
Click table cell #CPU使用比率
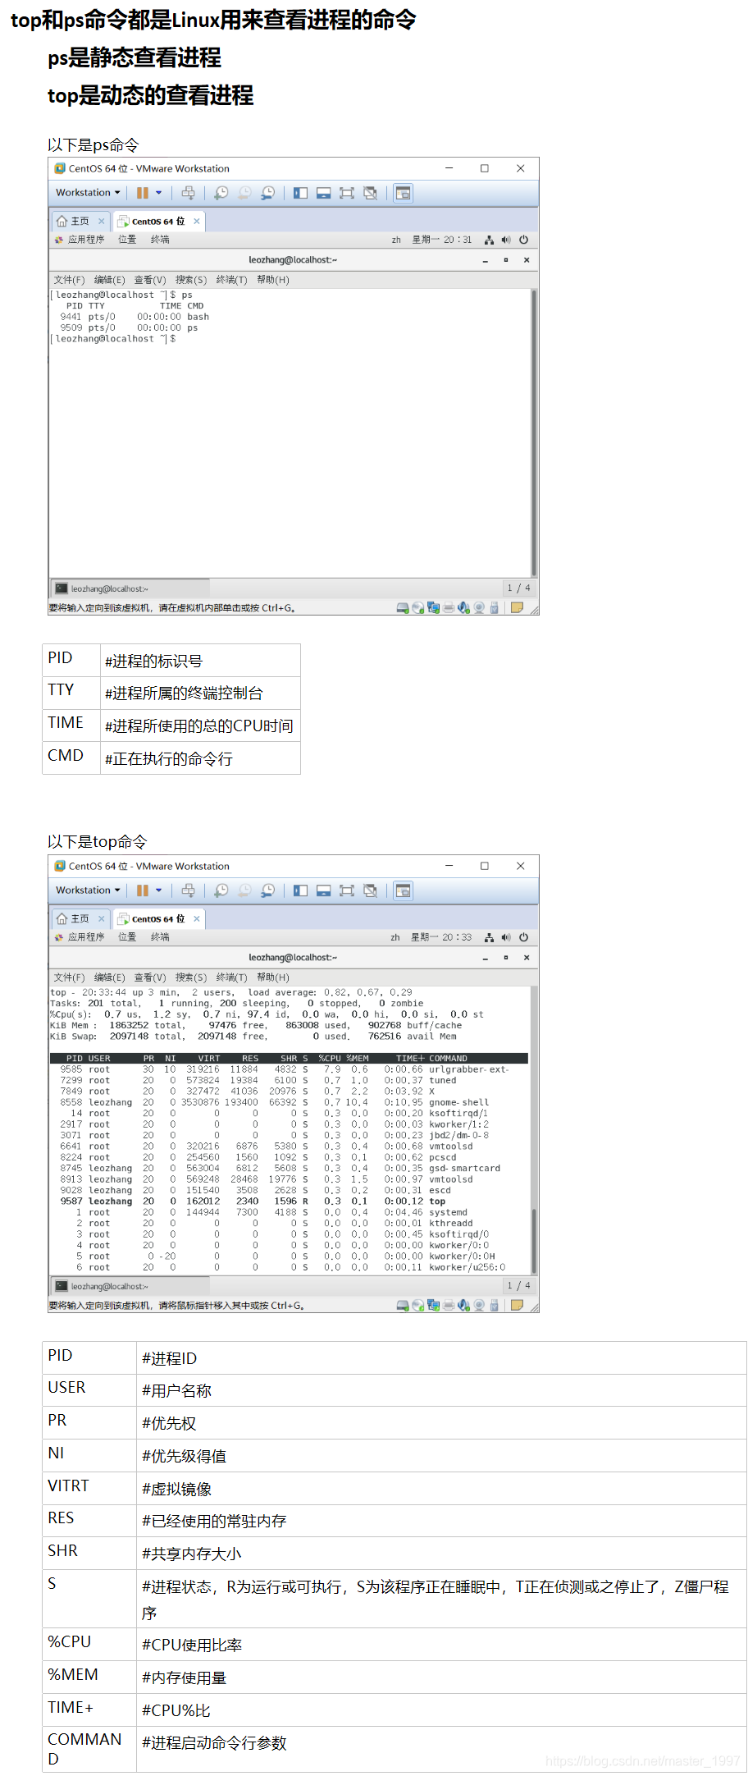pos(441,1645)
